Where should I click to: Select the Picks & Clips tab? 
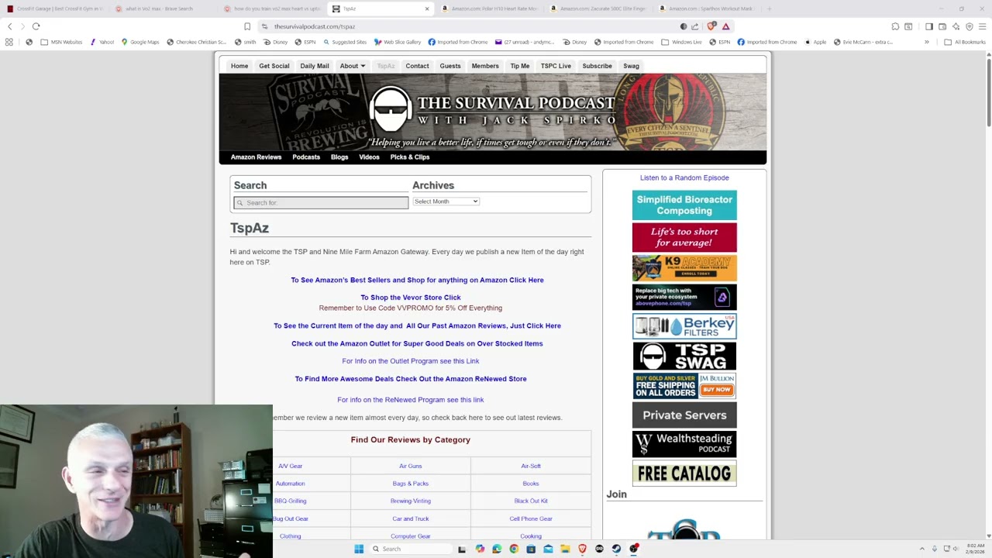coord(410,157)
